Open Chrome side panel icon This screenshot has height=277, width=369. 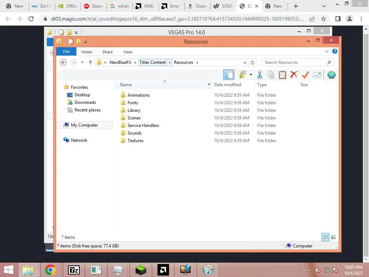(x=338, y=19)
